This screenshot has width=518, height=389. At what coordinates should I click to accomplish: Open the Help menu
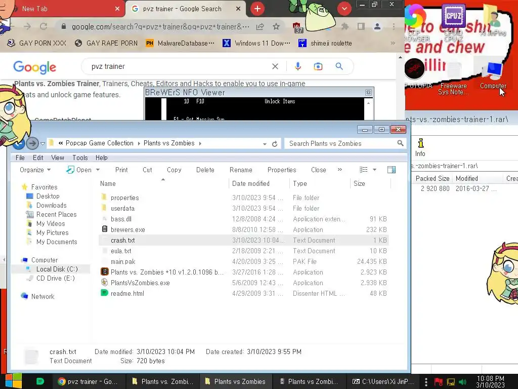(101, 158)
